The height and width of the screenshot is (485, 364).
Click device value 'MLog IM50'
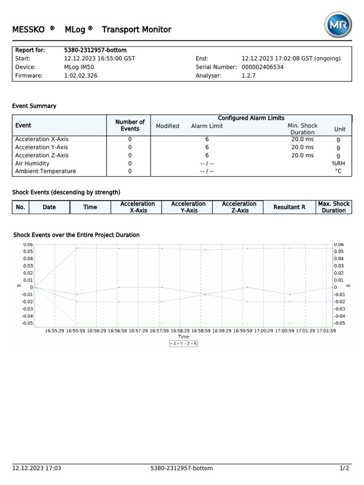point(79,67)
